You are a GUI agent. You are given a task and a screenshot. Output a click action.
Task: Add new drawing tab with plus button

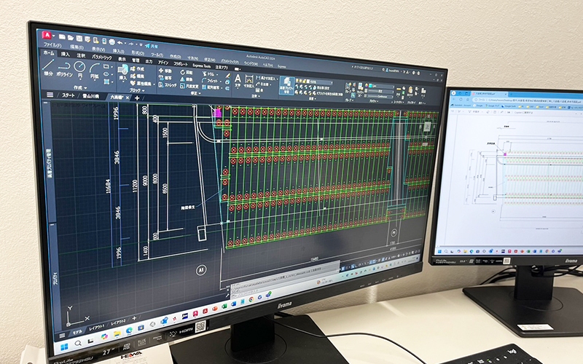pos(136,98)
